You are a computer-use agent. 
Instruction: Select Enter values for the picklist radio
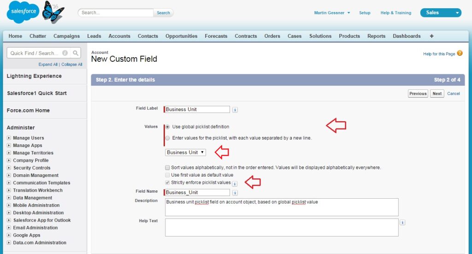pos(167,138)
